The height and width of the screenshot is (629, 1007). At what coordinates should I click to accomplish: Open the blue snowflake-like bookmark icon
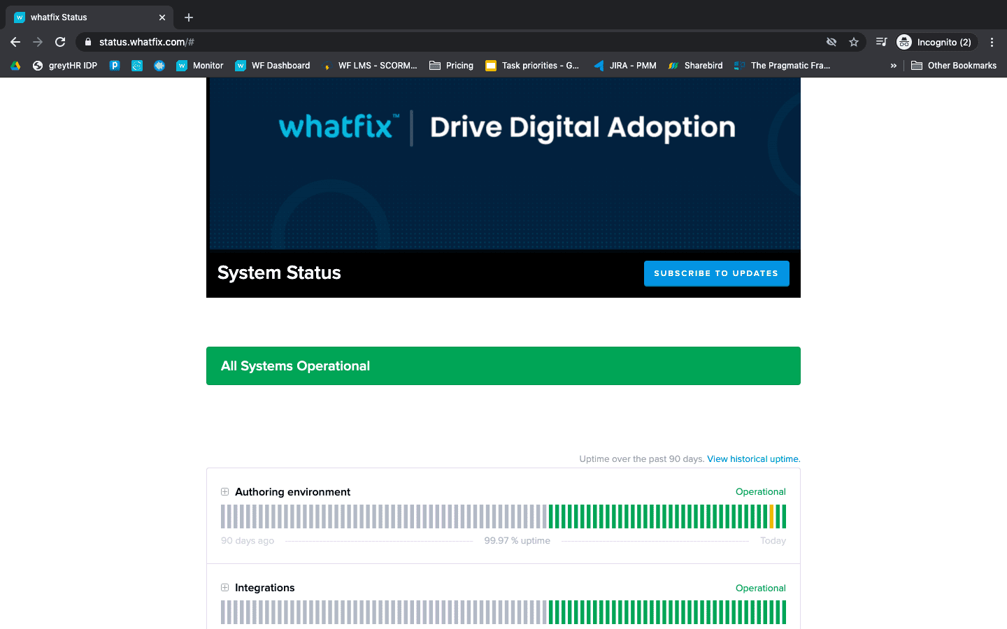[159, 66]
